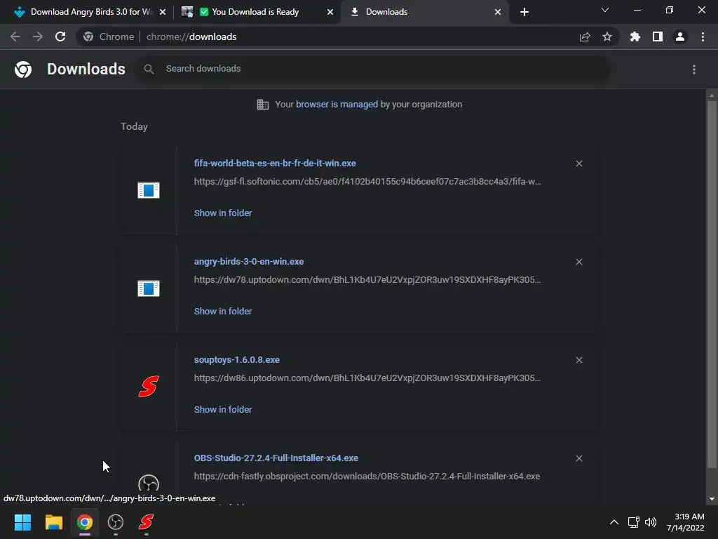Remove fifa-world-beta from the list
Image resolution: width=718 pixels, height=539 pixels.
coord(578,164)
